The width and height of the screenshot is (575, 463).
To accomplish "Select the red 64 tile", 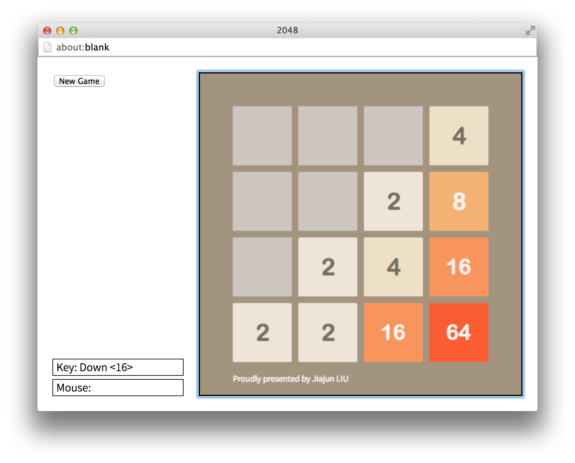I will click(459, 332).
